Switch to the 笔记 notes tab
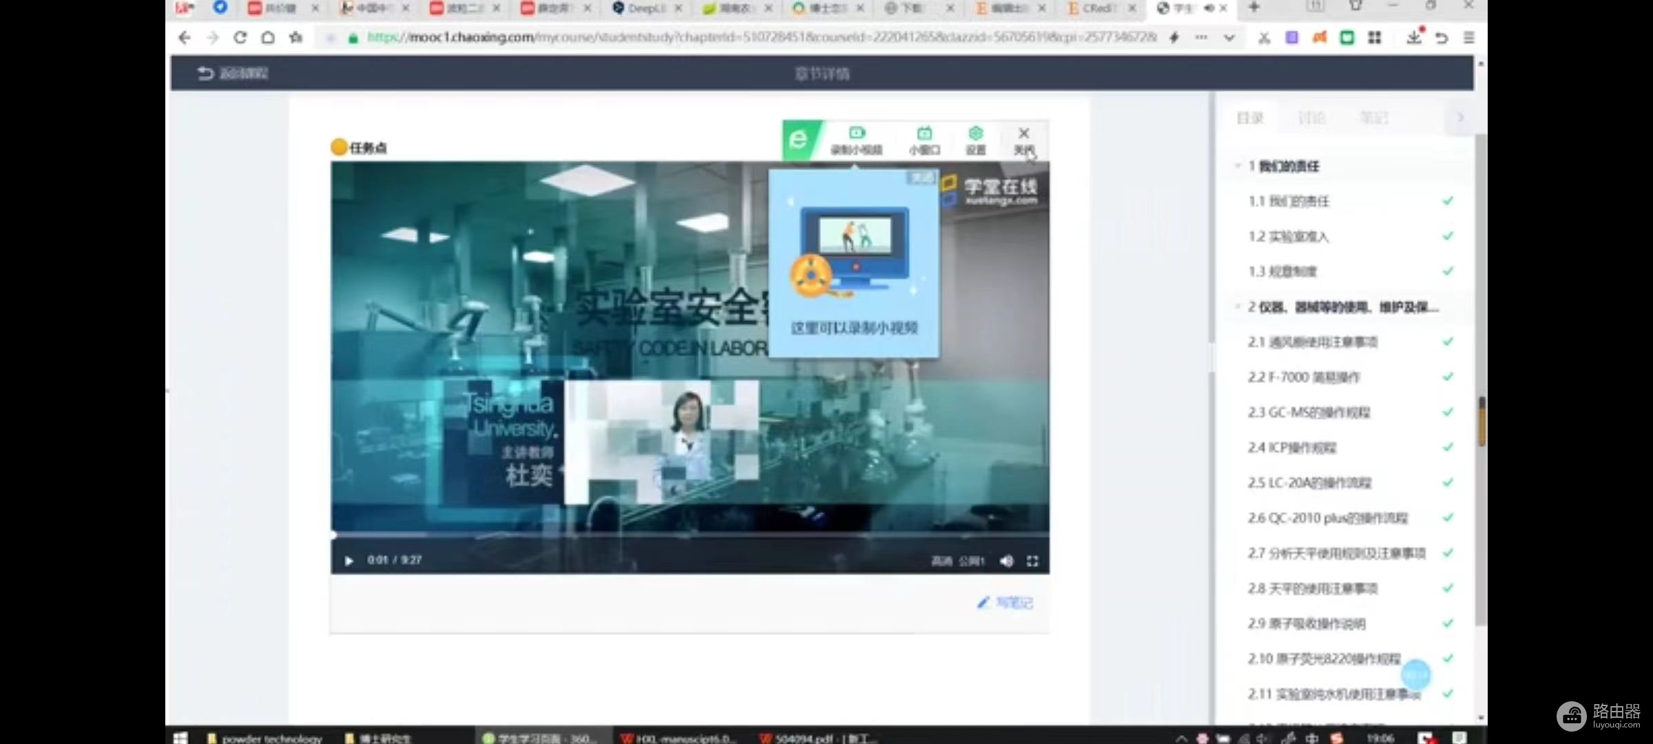This screenshot has width=1653, height=744. [x=1373, y=118]
